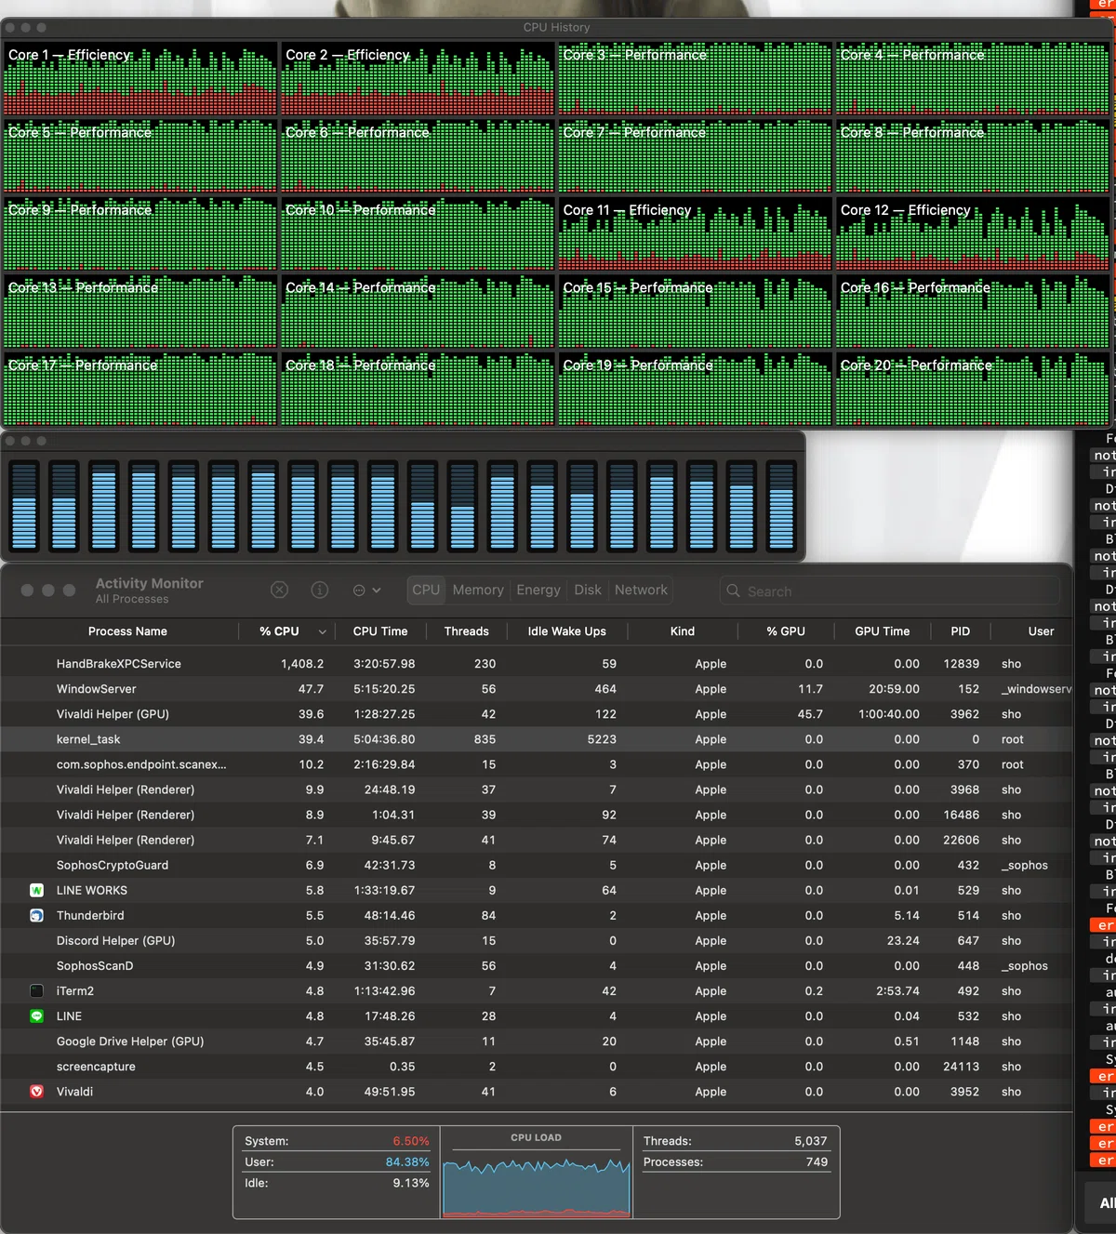Click in the Search field

(x=890, y=590)
